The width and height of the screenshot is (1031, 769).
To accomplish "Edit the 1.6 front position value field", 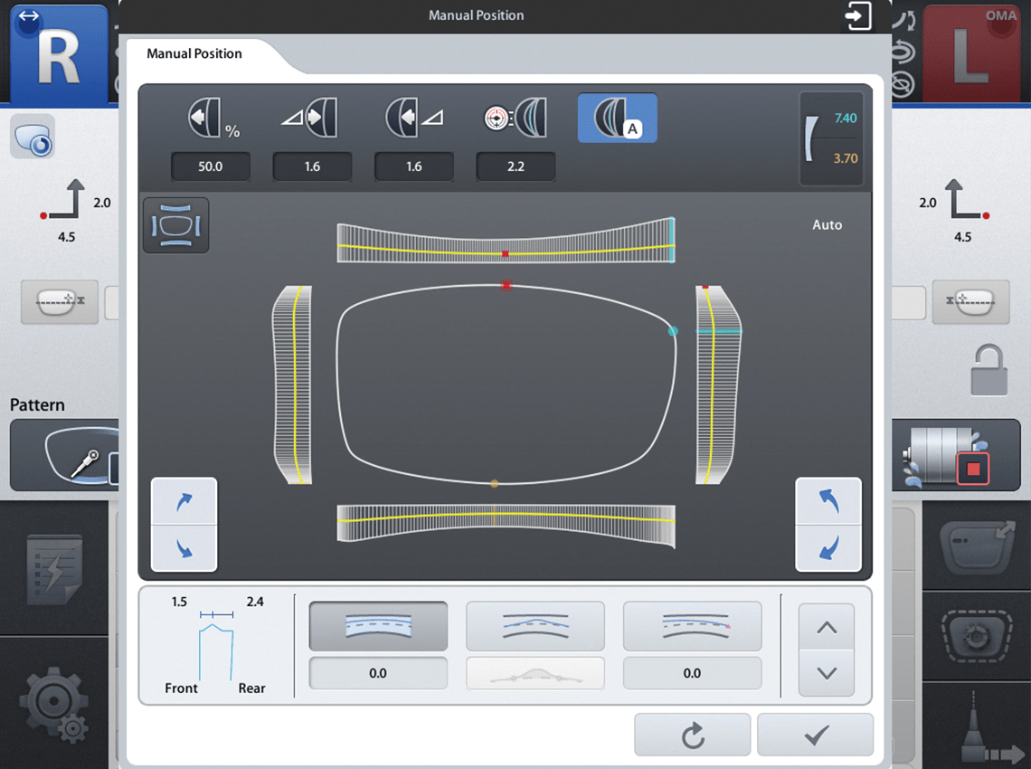I will pyautogui.click(x=312, y=166).
